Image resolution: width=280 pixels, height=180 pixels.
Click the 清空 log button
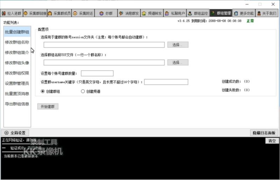272,141
